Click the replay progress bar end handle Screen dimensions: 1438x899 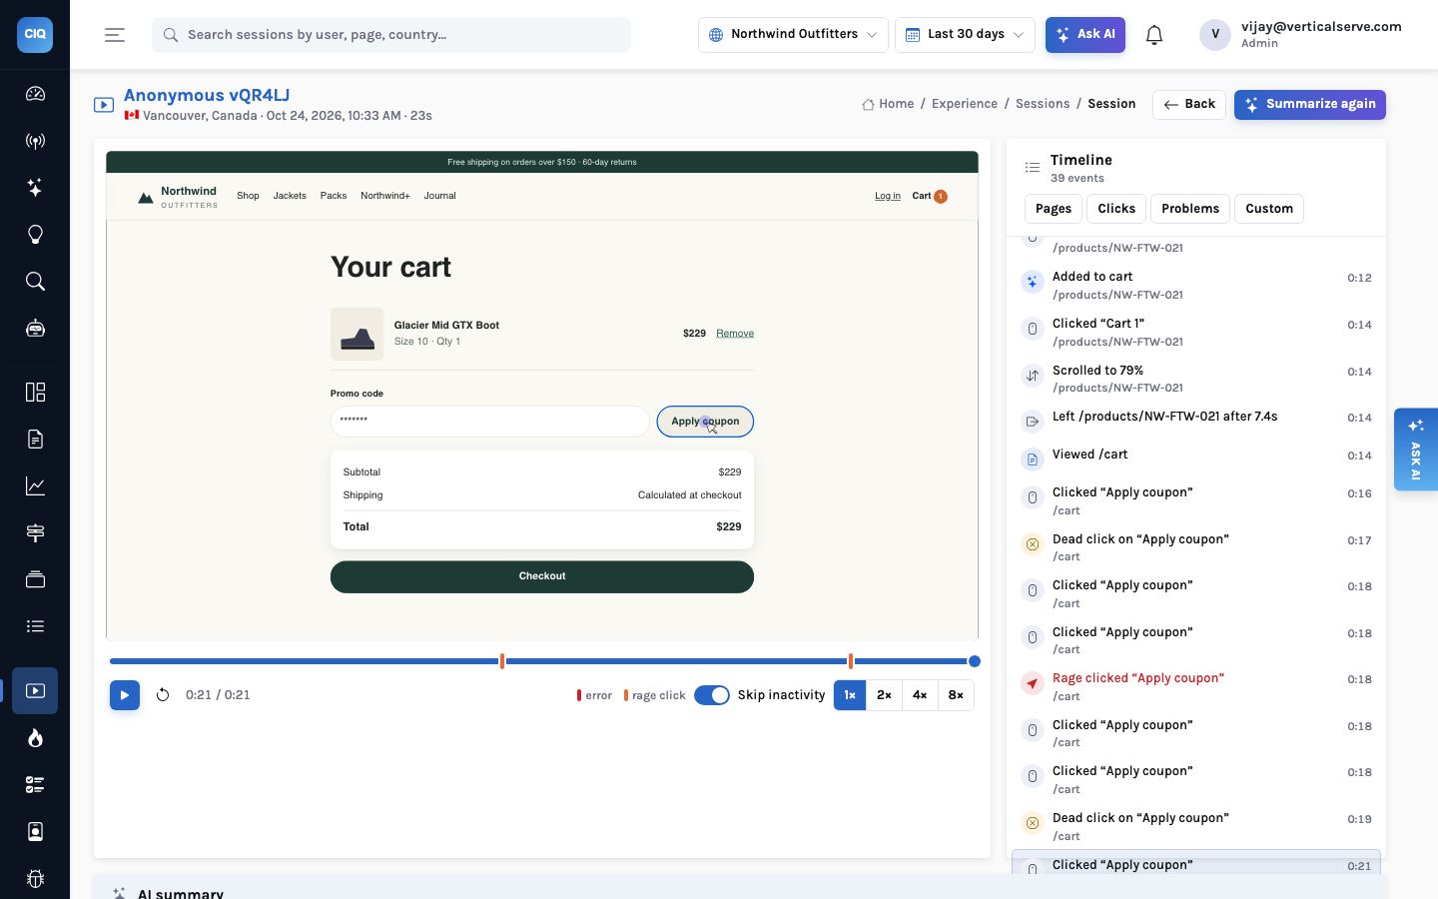tap(975, 661)
